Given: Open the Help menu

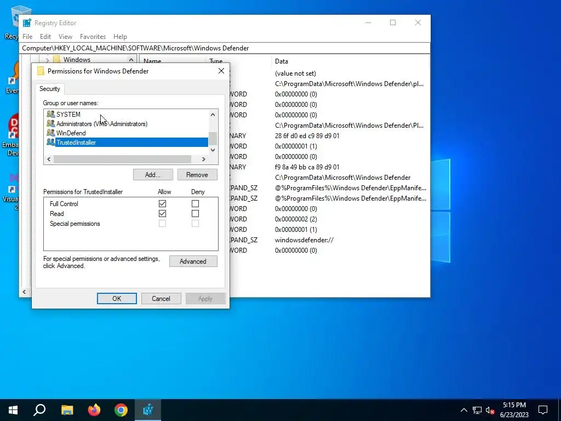Looking at the screenshot, I should tap(120, 37).
